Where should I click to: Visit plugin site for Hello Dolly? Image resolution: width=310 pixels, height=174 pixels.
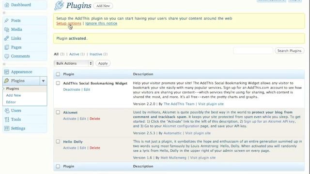tap(202, 158)
